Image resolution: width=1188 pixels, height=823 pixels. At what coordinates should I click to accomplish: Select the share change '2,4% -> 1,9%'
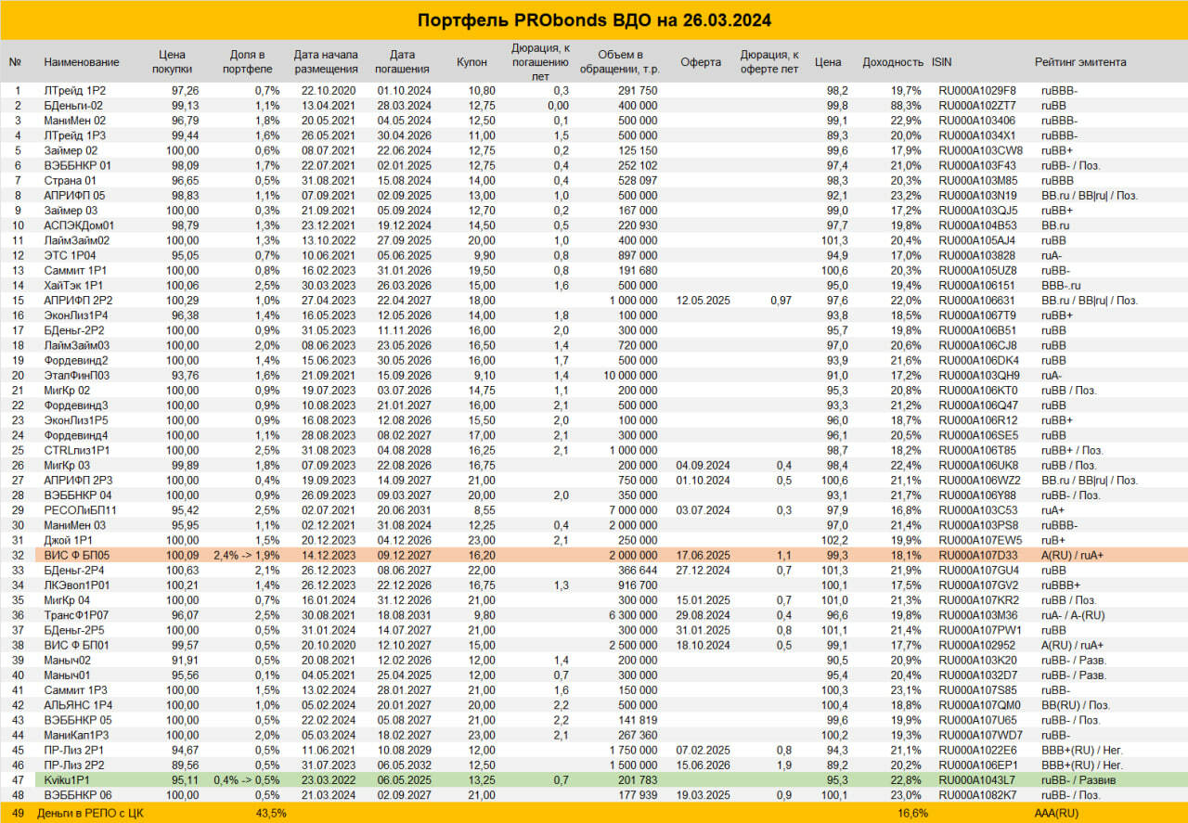247,554
